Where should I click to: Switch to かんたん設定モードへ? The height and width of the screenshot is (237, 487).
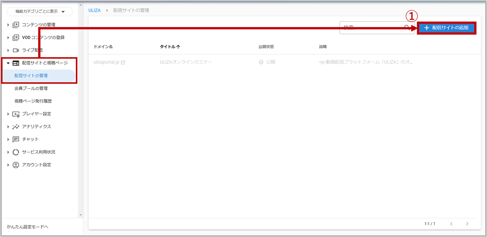27,227
